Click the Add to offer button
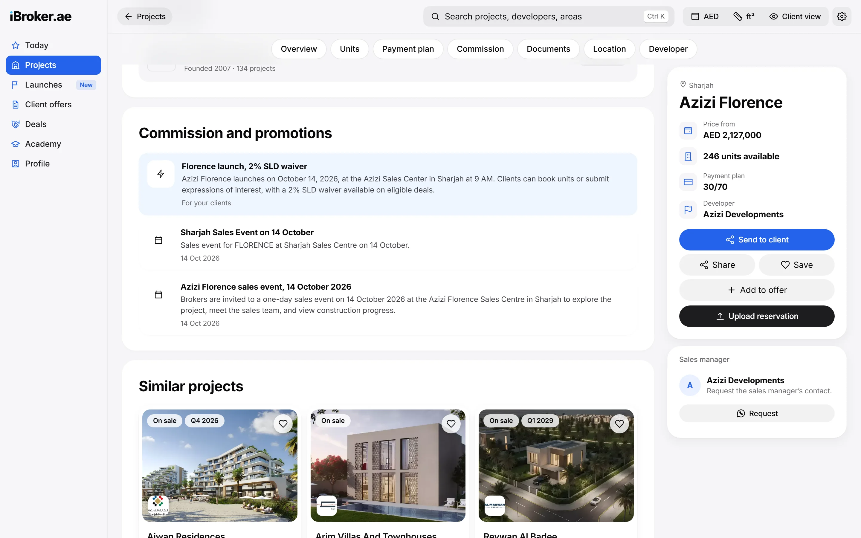861x538 pixels. click(756, 290)
